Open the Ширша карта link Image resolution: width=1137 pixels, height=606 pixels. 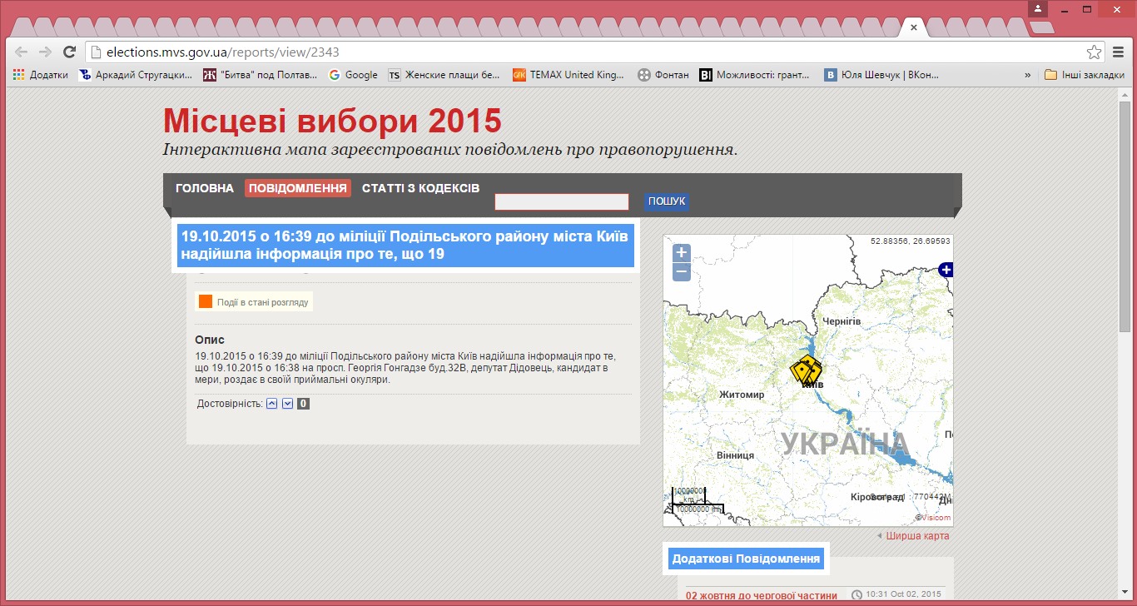917,536
